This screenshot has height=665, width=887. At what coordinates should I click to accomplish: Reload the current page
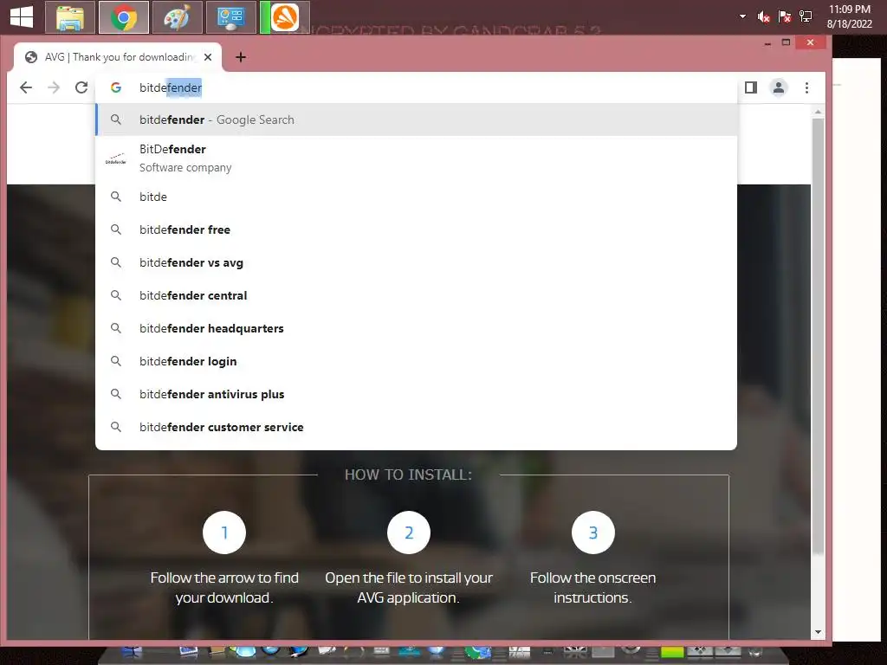coord(81,87)
